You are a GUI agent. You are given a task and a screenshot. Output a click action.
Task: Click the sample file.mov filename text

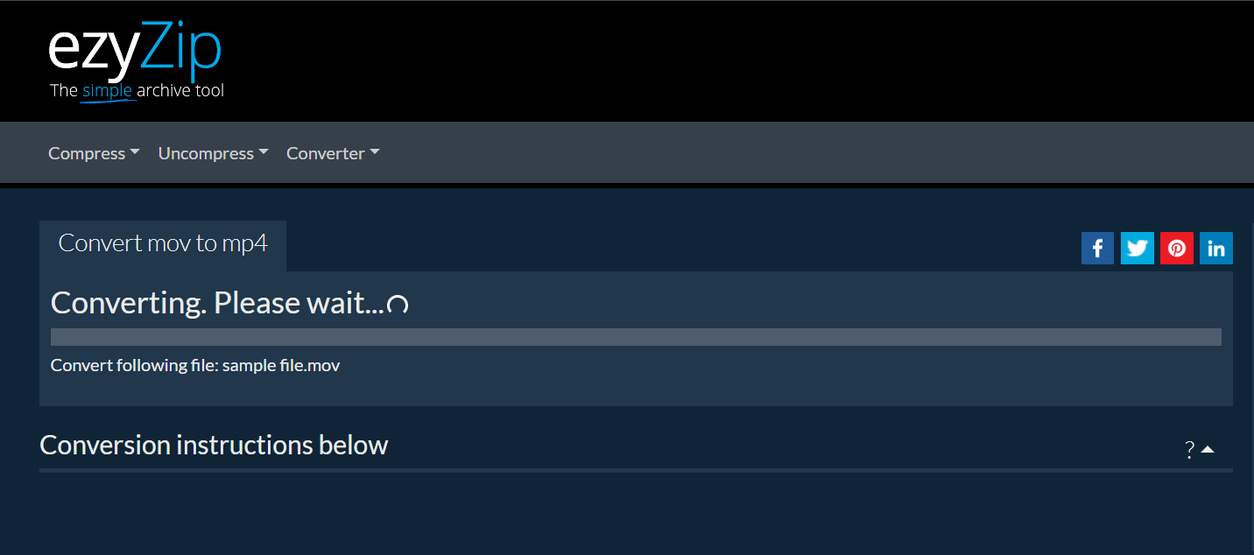pyautogui.click(x=281, y=365)
